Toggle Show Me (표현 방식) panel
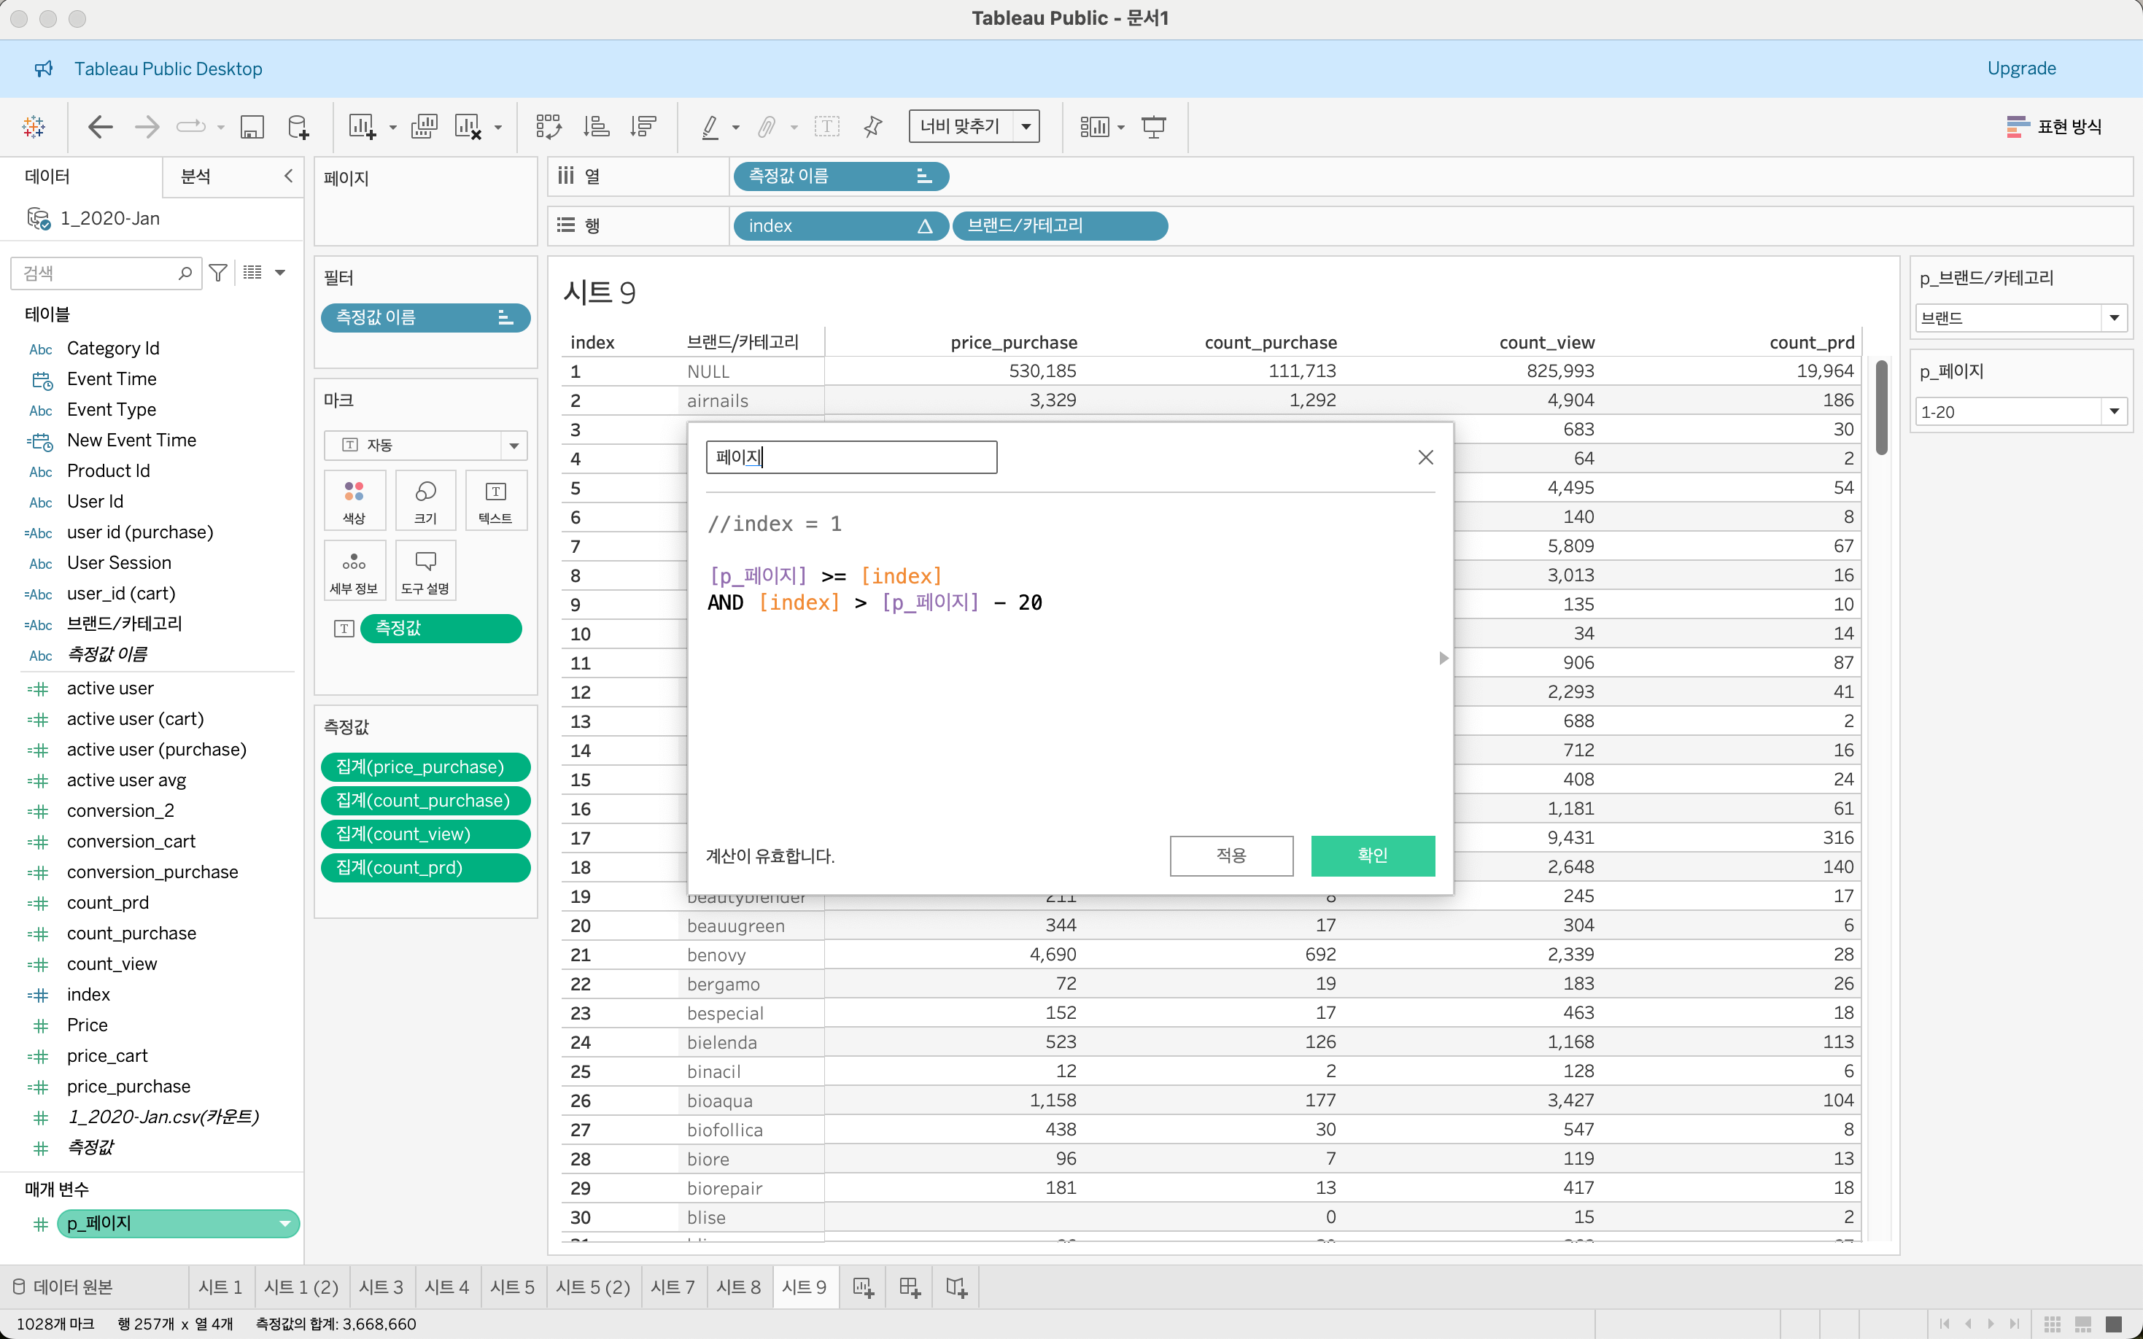 [2055, 127]
